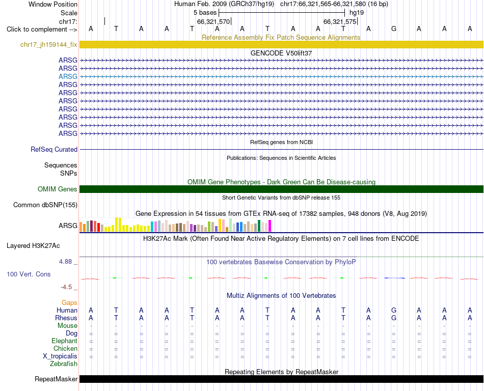This screenshot has height=391, width=484.
Task: Click the 'chr17:' ruler label
Action: click(68, 21)
